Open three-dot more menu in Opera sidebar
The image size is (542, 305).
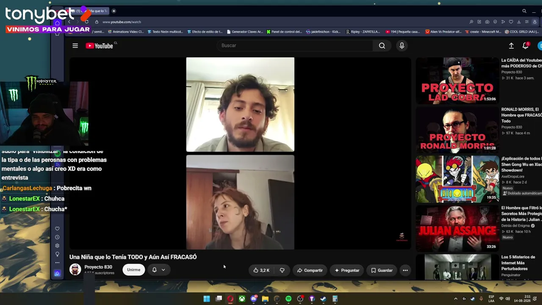coord(57,263)
